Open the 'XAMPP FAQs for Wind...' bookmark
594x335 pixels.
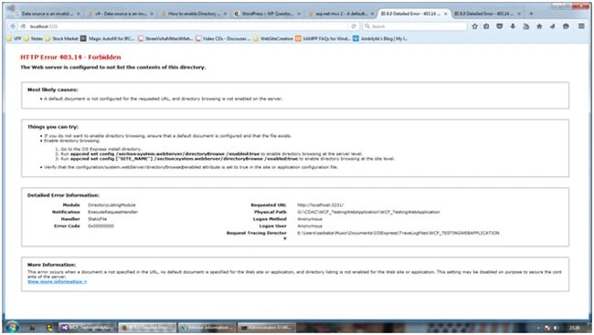(324, 38)
